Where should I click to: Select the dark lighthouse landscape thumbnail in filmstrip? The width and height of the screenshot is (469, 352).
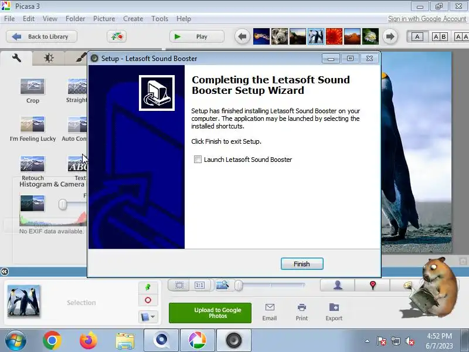pyautogui.click(x=298, y=36)
